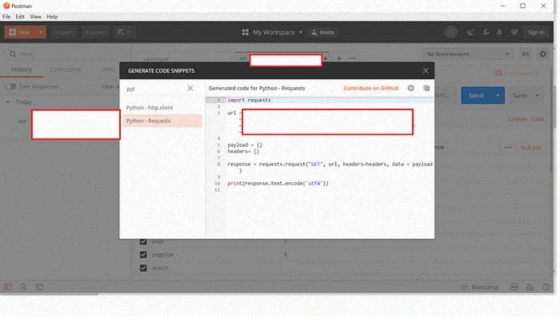Viewport: 560px width, 317px height.
Task: Click the import requests code line
Action: point(249,100)
